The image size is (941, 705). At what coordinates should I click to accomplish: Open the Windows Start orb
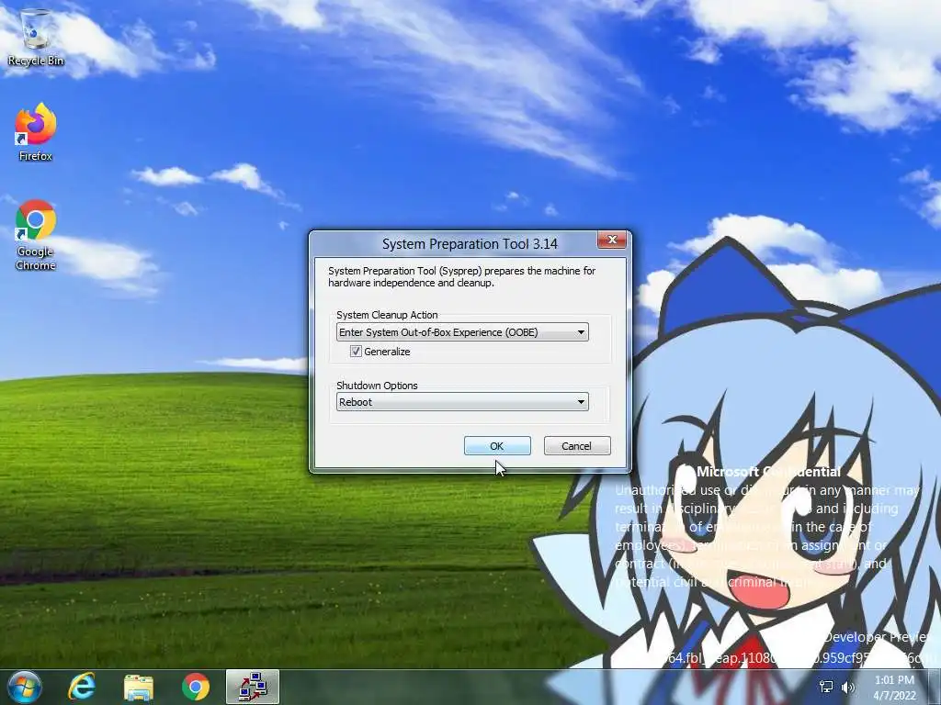[x=24, y=687]
